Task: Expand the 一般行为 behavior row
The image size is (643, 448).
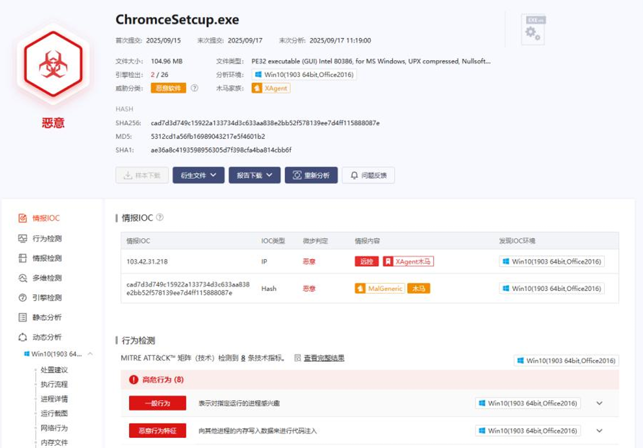Action: coord(599,403)
